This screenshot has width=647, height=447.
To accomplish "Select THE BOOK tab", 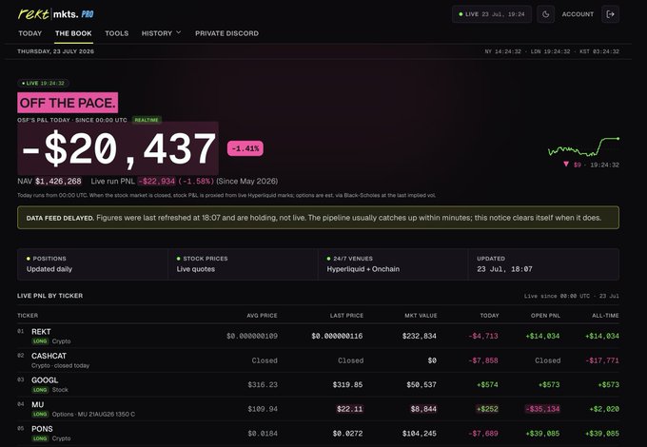I will point(73,33).
